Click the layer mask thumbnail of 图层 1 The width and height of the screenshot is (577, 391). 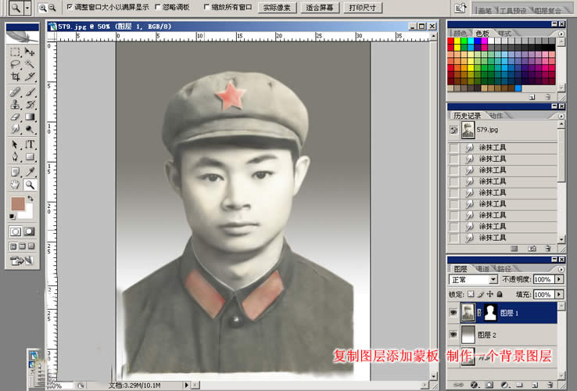click(x=489, y=313)
